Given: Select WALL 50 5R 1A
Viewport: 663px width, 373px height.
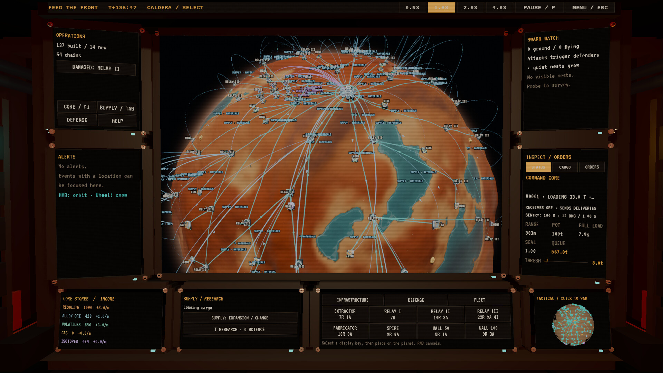Looking at the screenshot, I should [x=440, y=331].
